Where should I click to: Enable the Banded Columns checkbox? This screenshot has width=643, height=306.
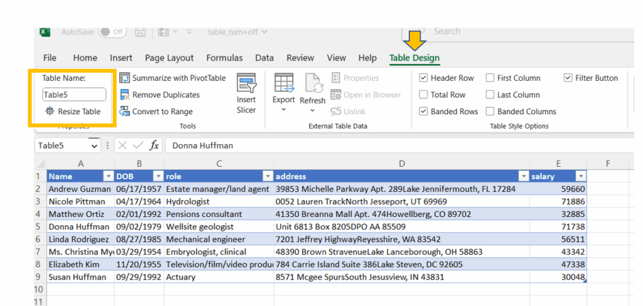490,112
